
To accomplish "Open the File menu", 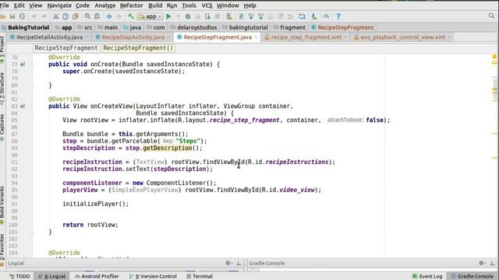I will (x=4, y=5).
